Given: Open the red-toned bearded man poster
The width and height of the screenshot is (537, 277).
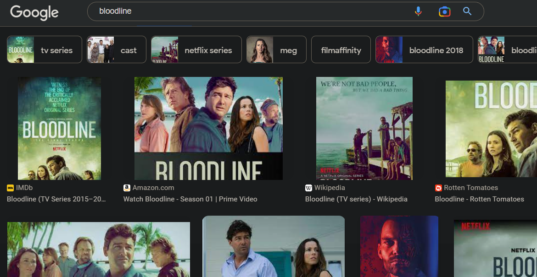Looking at the screenshot, I should 399,246.
